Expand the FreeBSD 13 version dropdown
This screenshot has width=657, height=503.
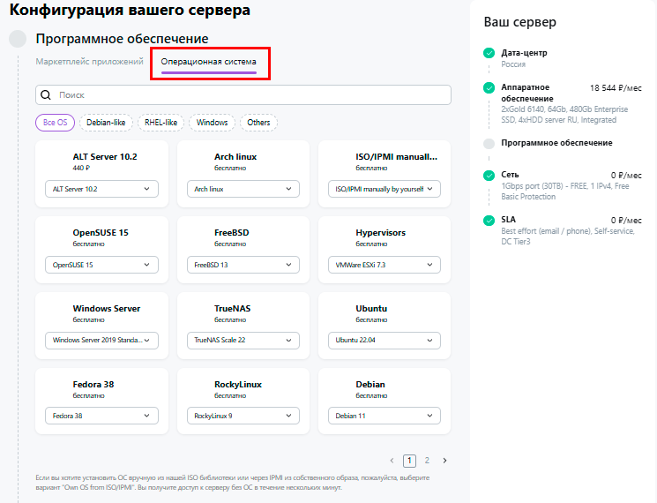coord(243,265)
